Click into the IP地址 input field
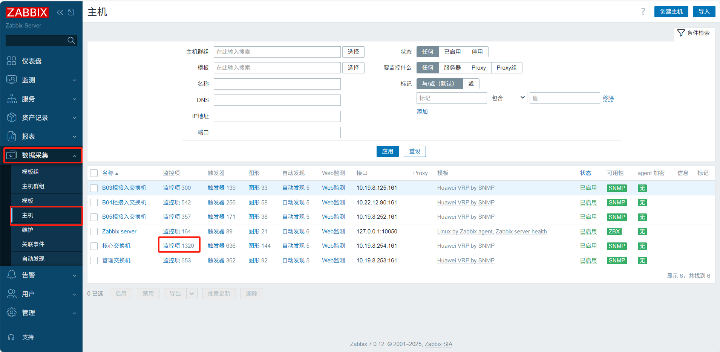 [277, 116]
